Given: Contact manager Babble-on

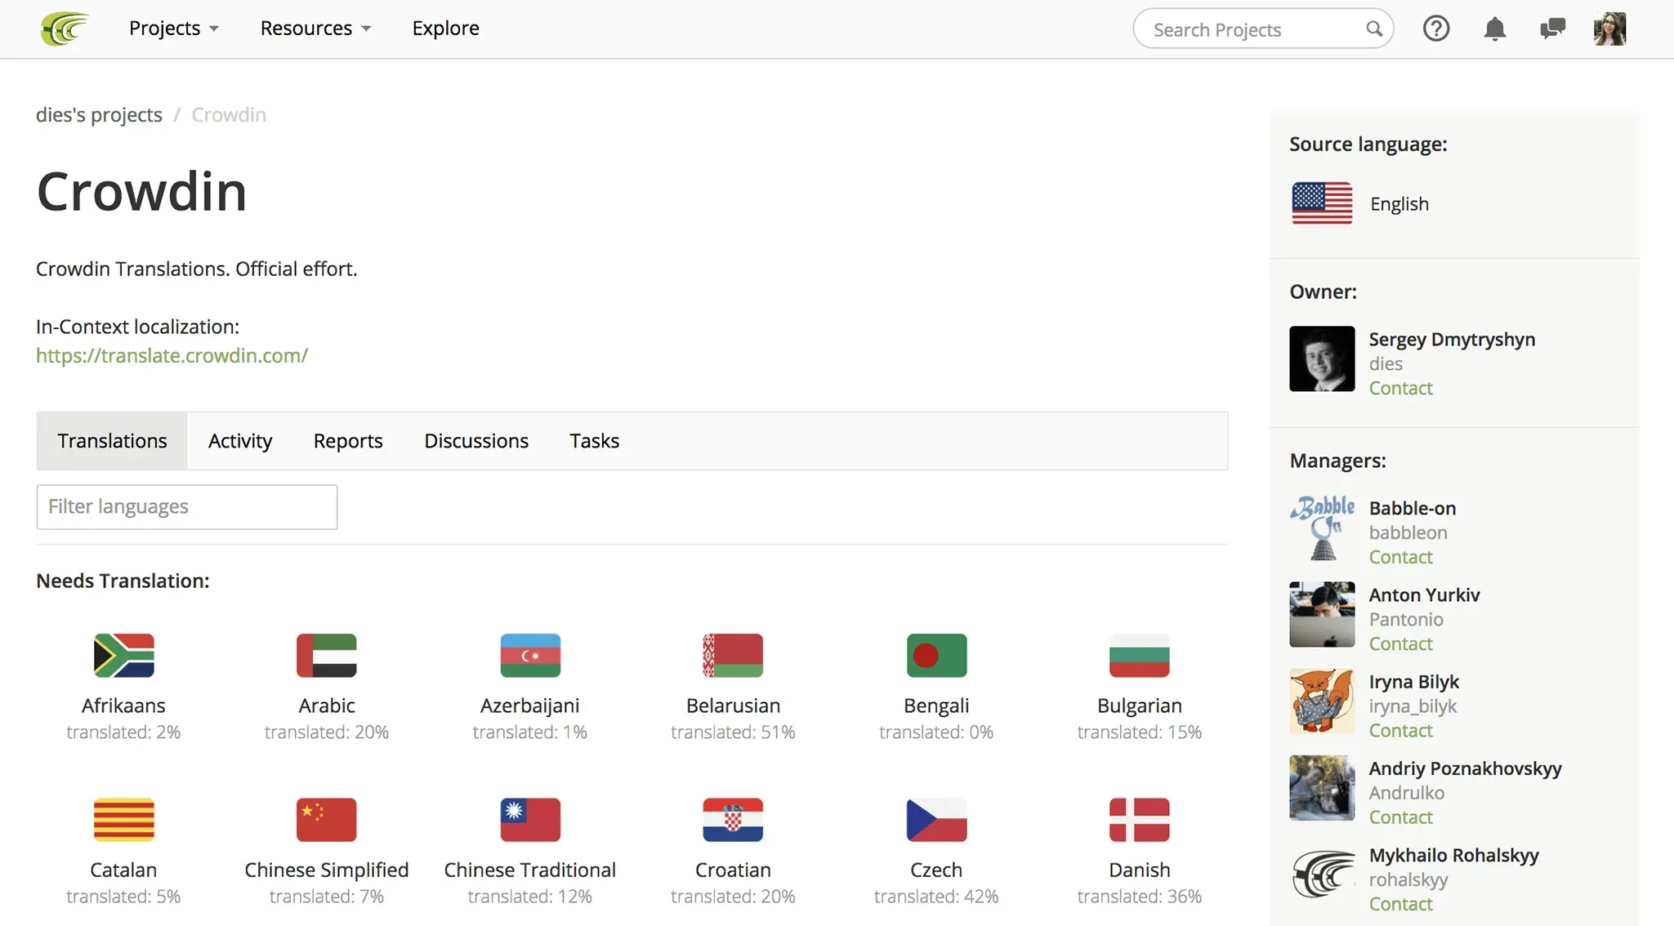Looking at the screenshot, I should click(x=1400, y=557).
